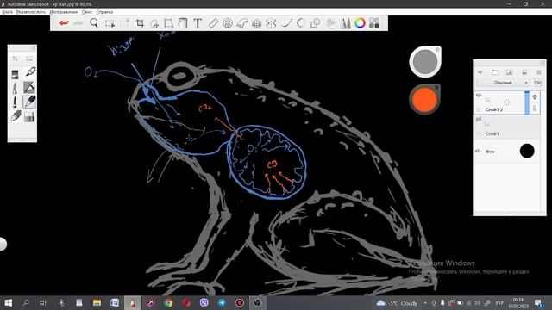Click the add image layer icon

coord(510,72)
